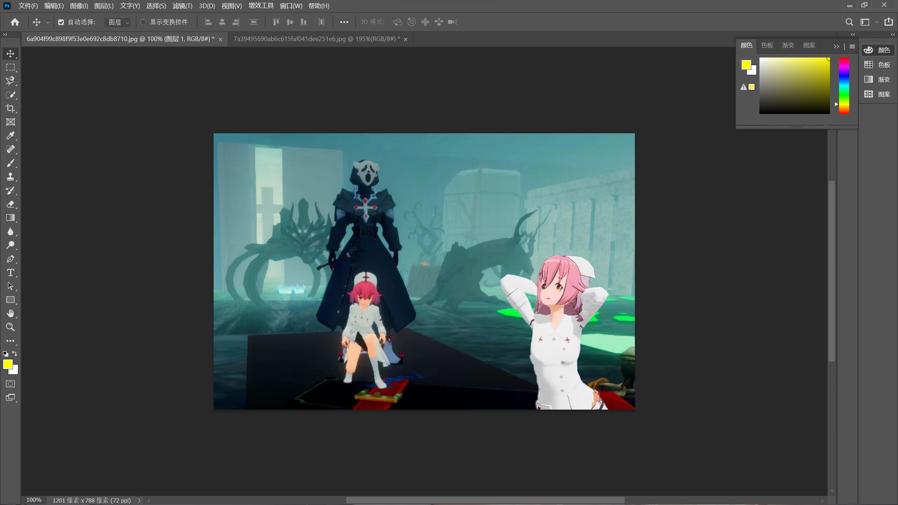Image resolution: width=898 pixels, height=505 pixels.
Task: Select the History Brush tool
Action: (11, 190)
